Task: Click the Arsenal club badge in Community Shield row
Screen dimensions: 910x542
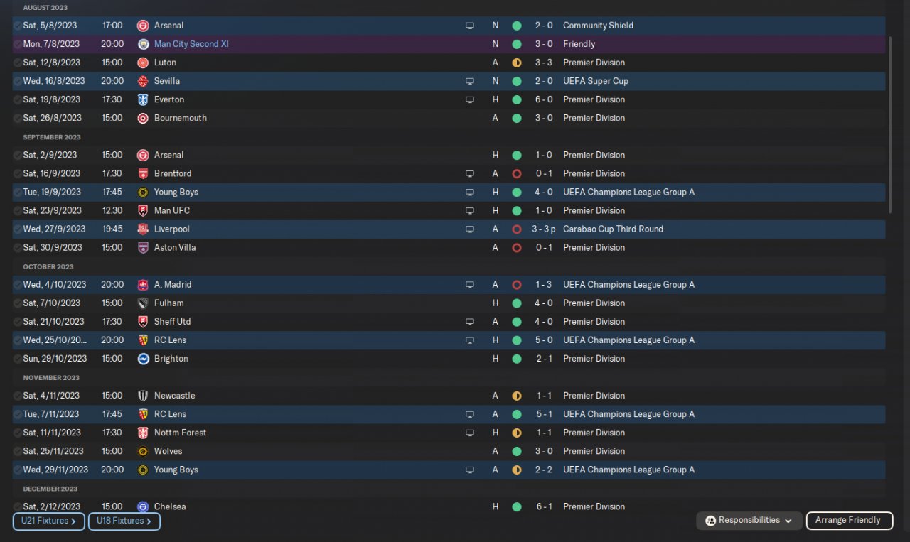Action: tap(142, 26)
